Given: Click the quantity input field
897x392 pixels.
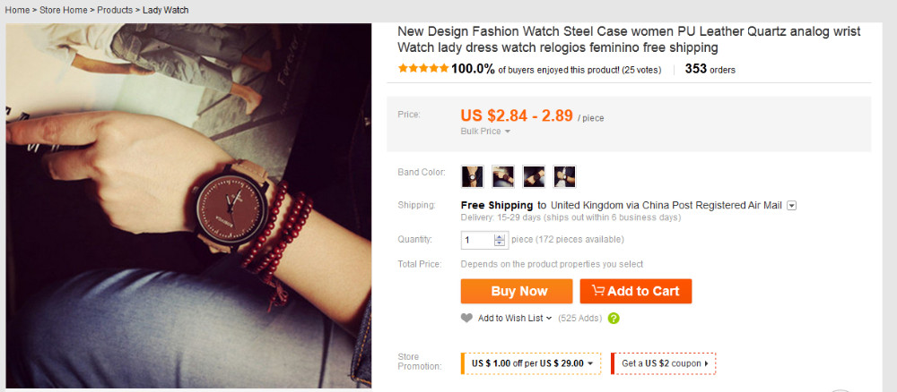Looking at the screenshot, I should [477, 240].
